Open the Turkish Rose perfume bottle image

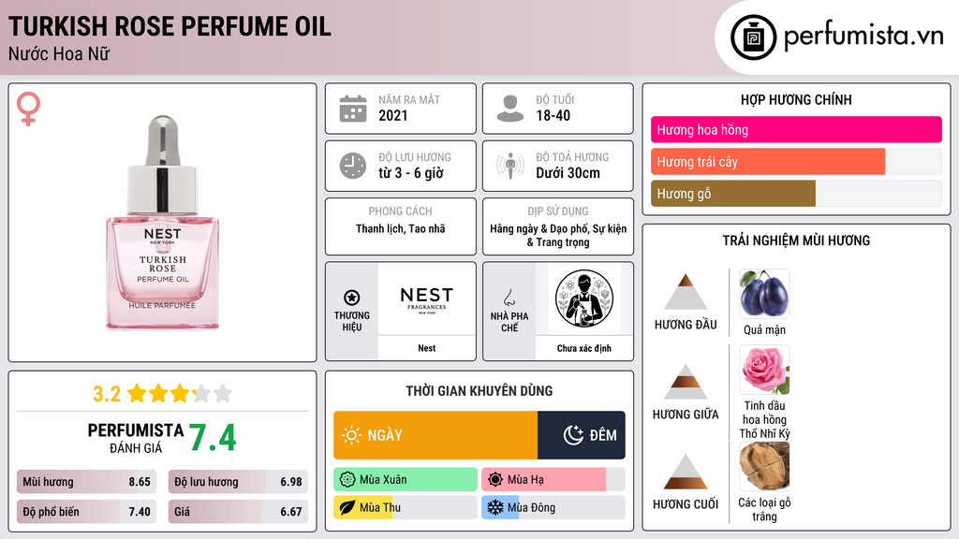163,223
